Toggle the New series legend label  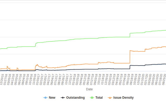pos(52,98)
